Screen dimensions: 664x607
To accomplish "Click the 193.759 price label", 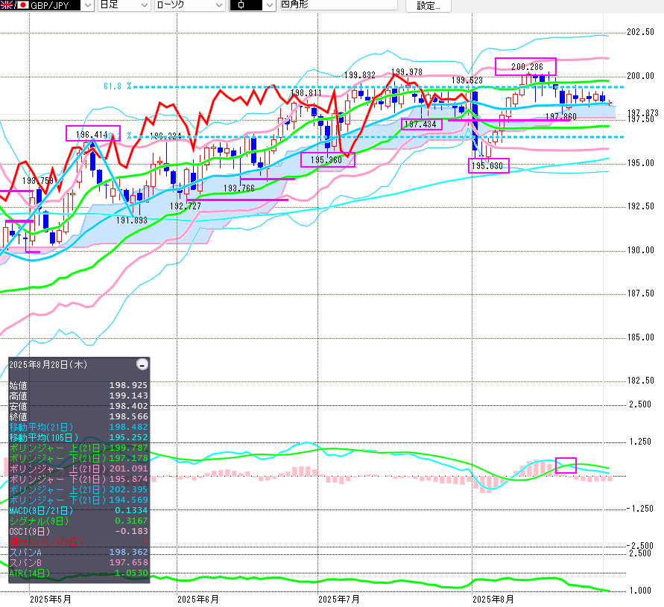I will click(38, 181).
